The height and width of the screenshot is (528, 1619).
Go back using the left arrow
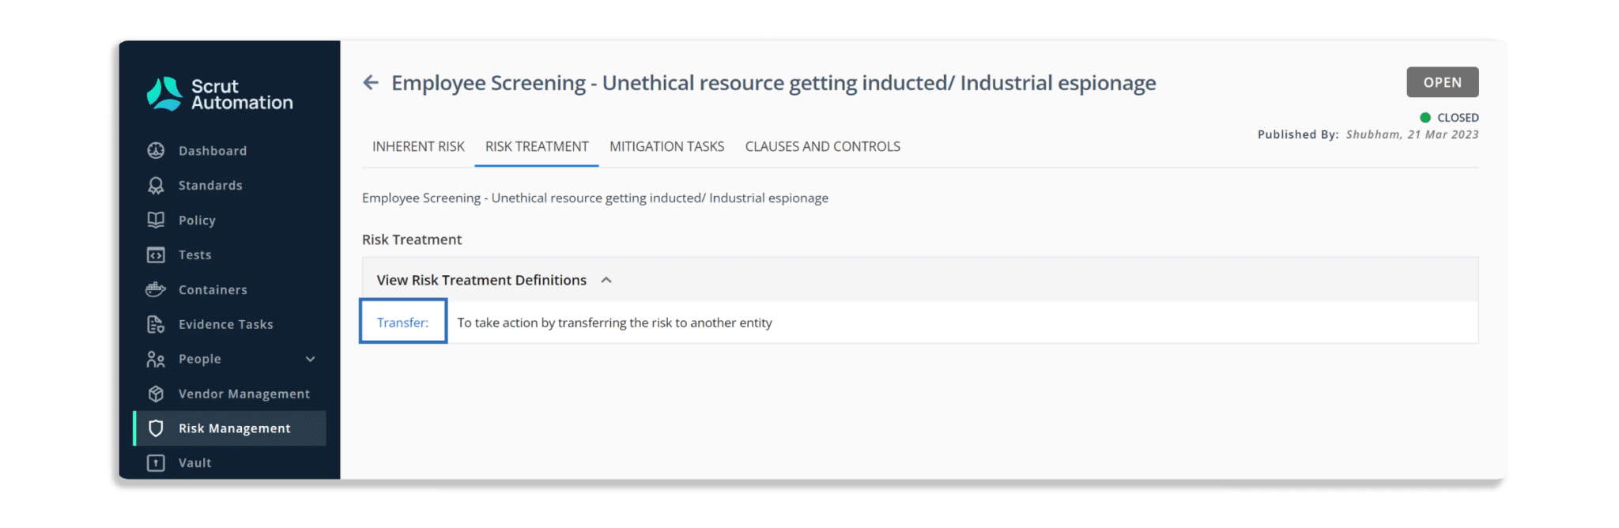(371, 82)
